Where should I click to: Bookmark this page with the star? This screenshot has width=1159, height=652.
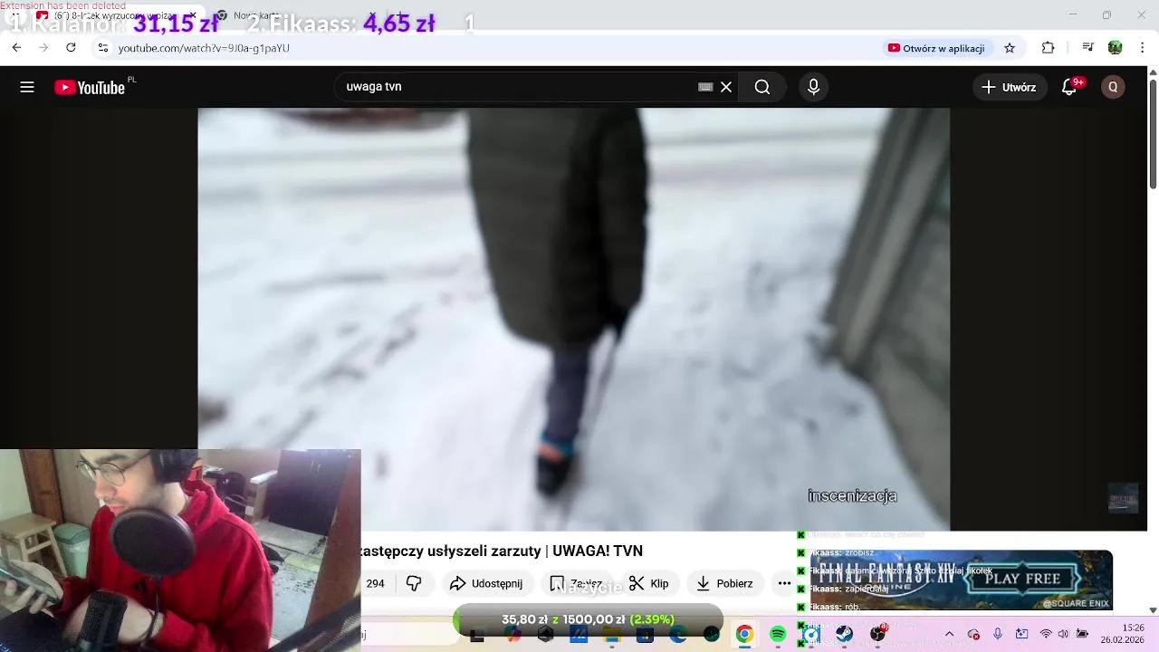(x=1010, y=48)
